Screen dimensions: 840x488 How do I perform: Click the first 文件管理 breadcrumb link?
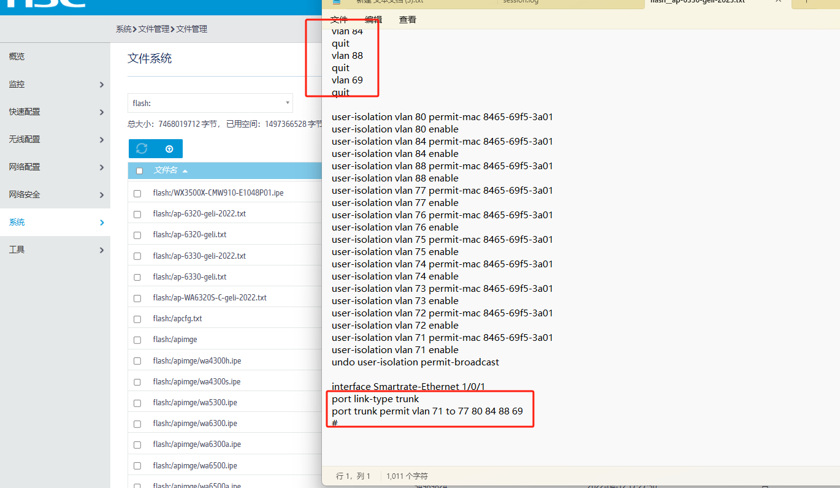[x=153, y=29]
